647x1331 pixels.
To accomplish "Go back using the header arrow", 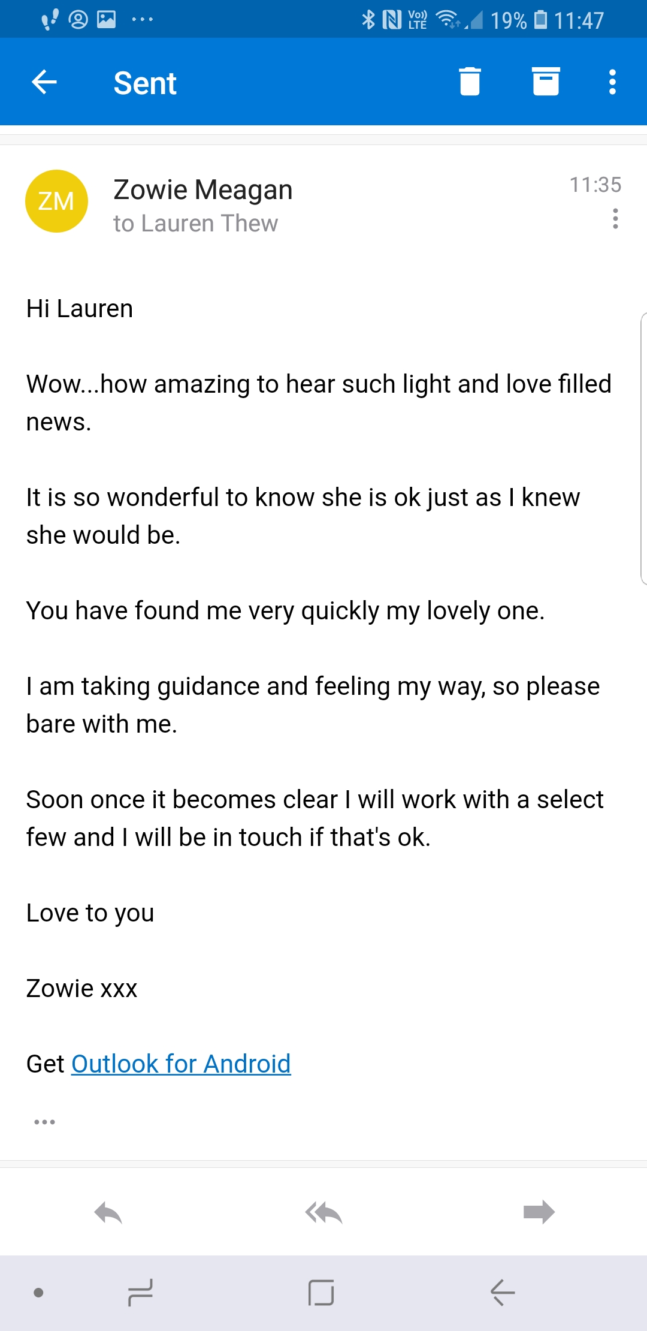I will pos(44,82).
